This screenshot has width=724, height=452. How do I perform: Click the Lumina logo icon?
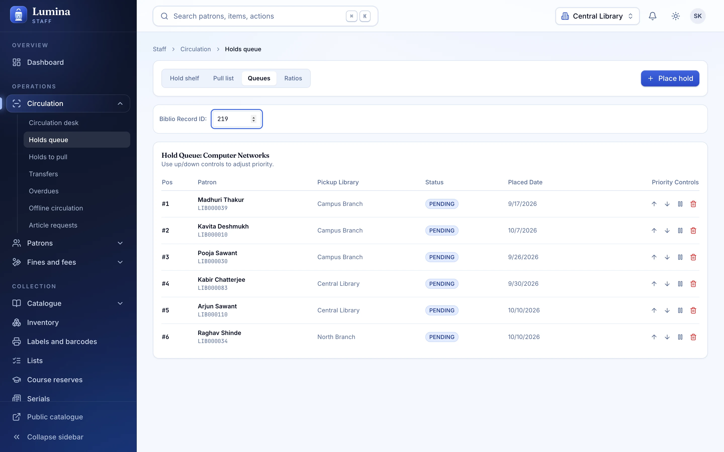[19, 15]
